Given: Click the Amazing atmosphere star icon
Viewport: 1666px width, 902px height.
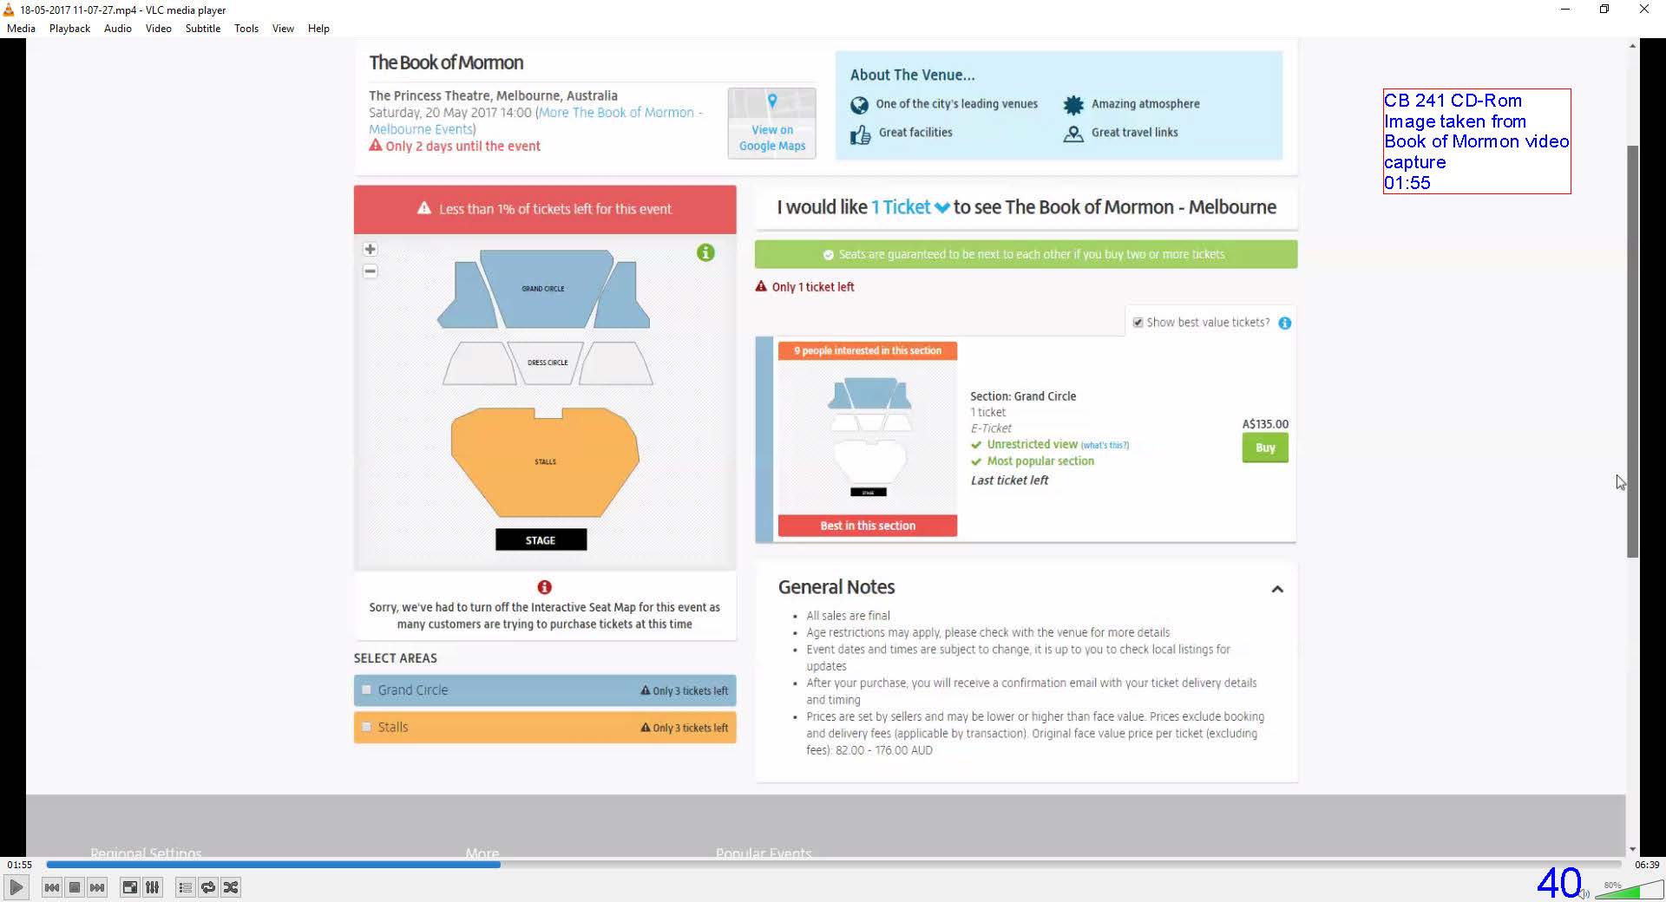Looking at the screenshot, I should tap(1073, 105).
